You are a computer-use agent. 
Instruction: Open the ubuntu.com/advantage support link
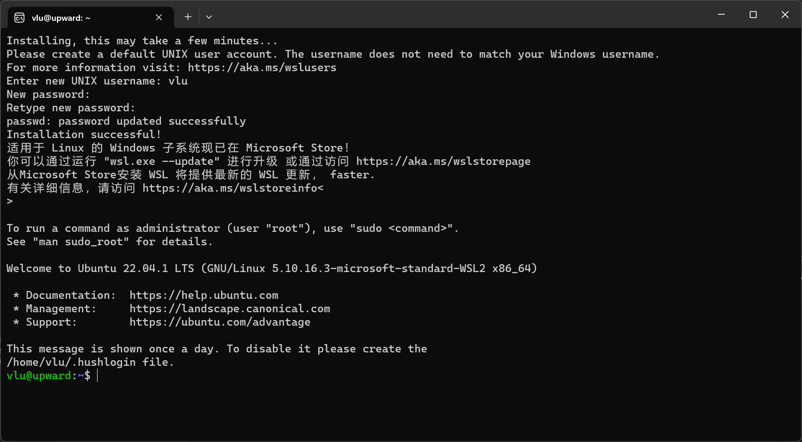pos(220,322)
